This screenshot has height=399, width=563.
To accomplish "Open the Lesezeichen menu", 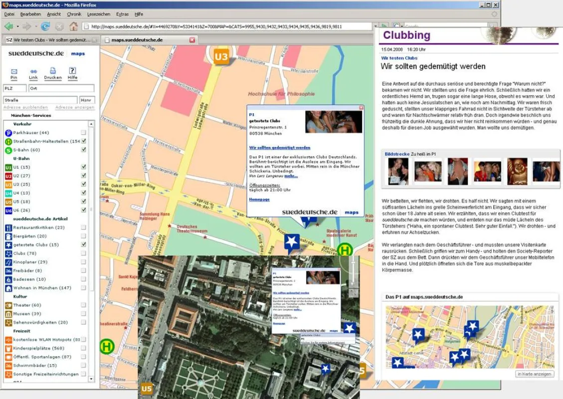I will pyautogui.click(x=99, y=14).
